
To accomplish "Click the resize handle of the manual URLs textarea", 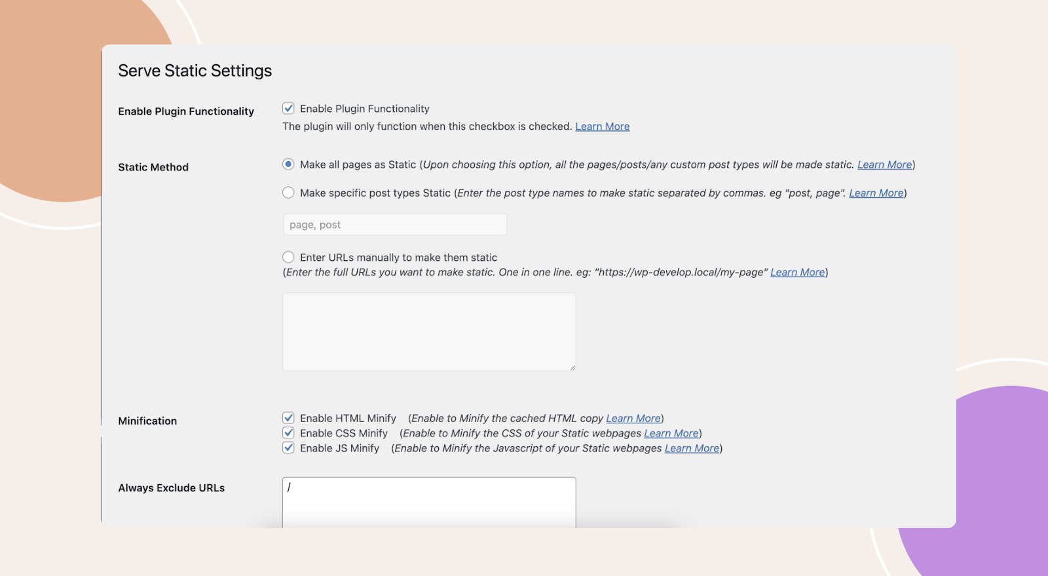I will [572, 367].
